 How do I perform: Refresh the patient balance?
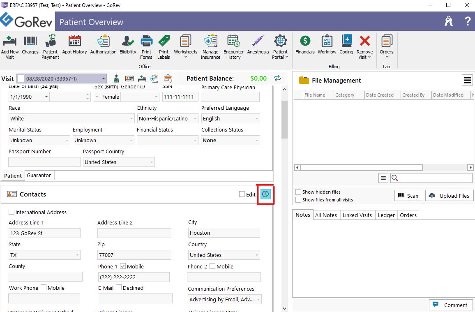point(278,79)
